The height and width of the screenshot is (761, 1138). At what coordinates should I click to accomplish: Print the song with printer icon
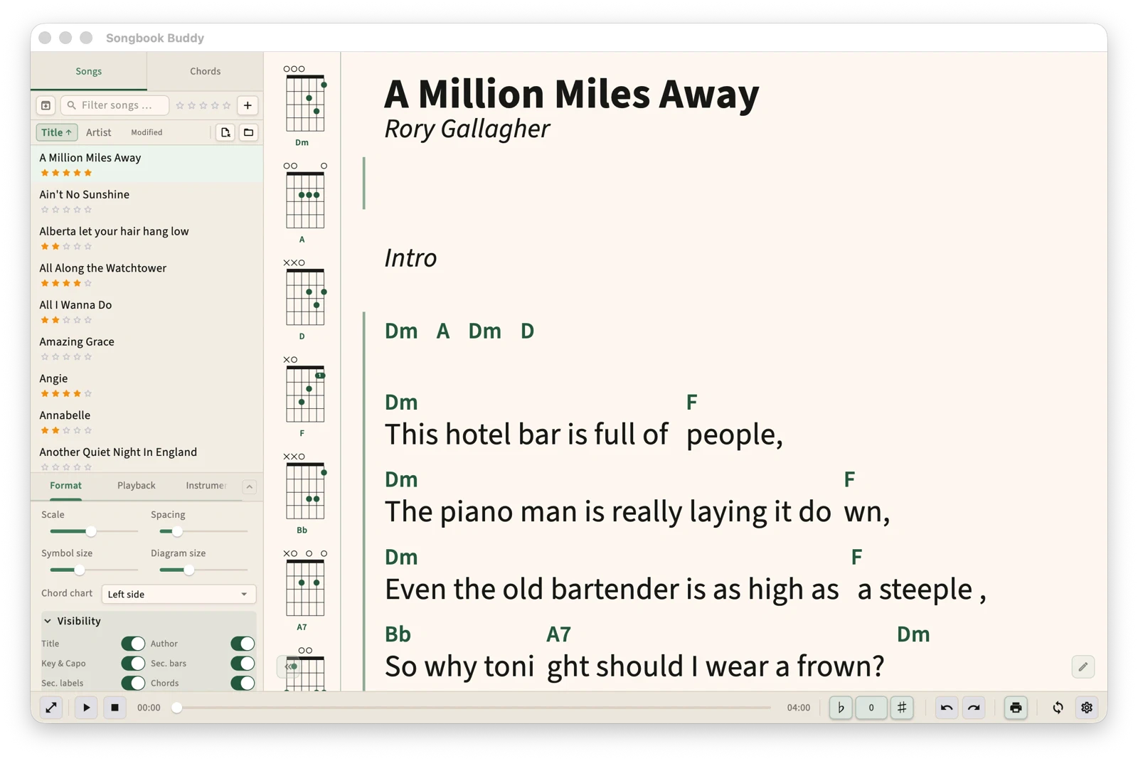(1016, 708)
